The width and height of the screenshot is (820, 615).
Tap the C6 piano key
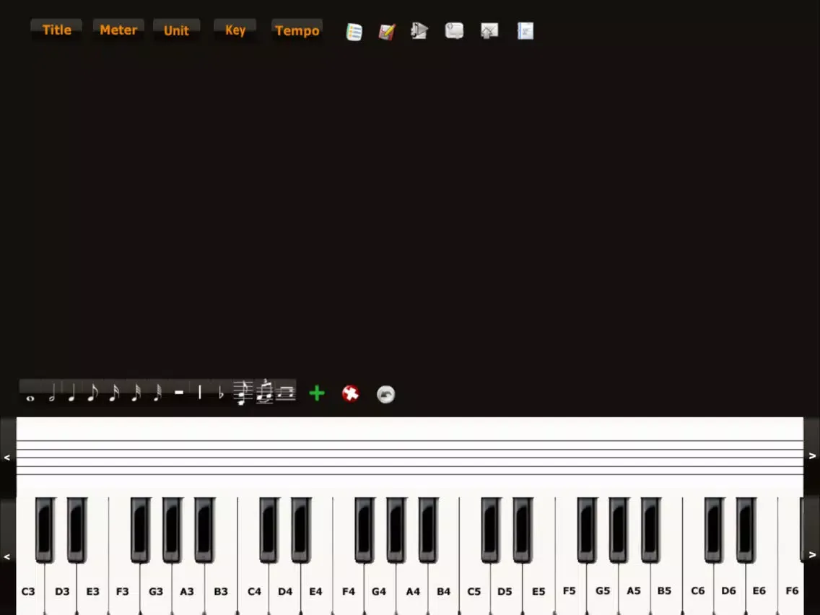point(697,591)
